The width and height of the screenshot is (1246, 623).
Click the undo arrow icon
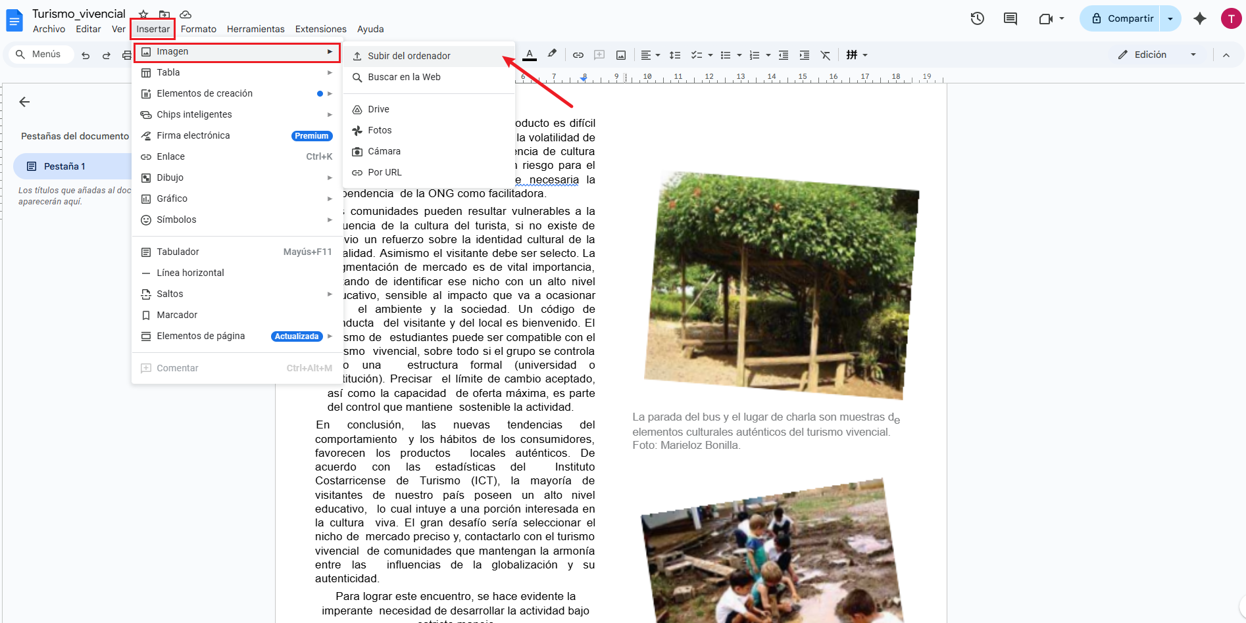tap(86, 55)
